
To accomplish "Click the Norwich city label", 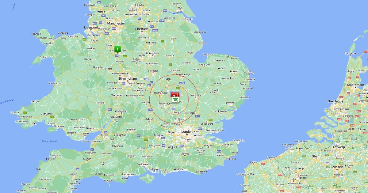I will 235,71.
